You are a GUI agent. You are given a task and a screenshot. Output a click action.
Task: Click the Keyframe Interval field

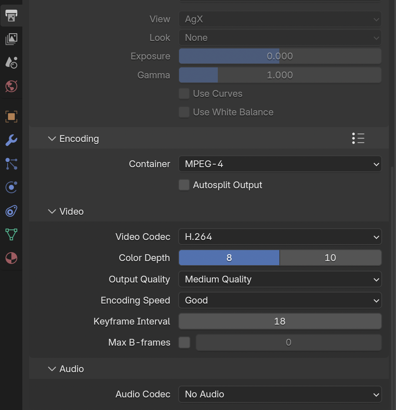[280, 322]
